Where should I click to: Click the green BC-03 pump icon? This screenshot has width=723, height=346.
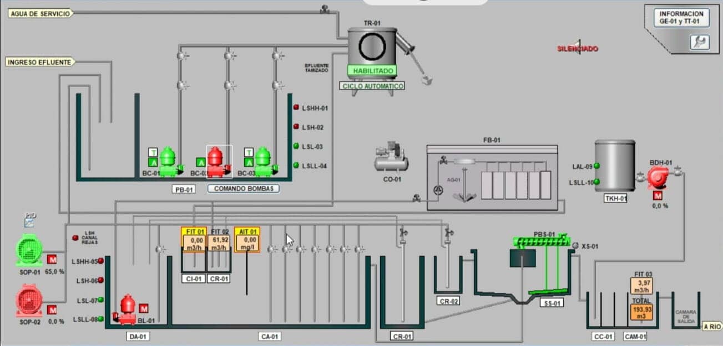point(262,161)
